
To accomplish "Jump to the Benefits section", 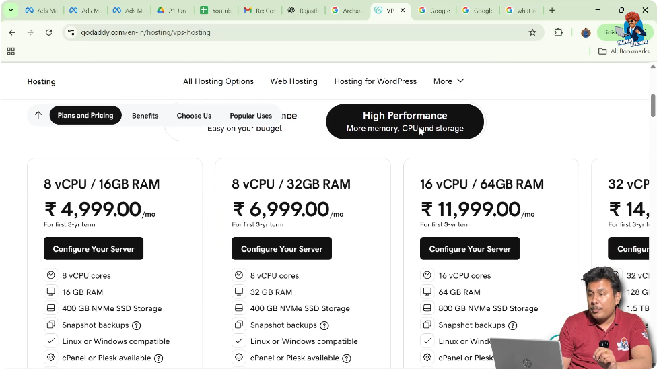I will pos(145,116).
